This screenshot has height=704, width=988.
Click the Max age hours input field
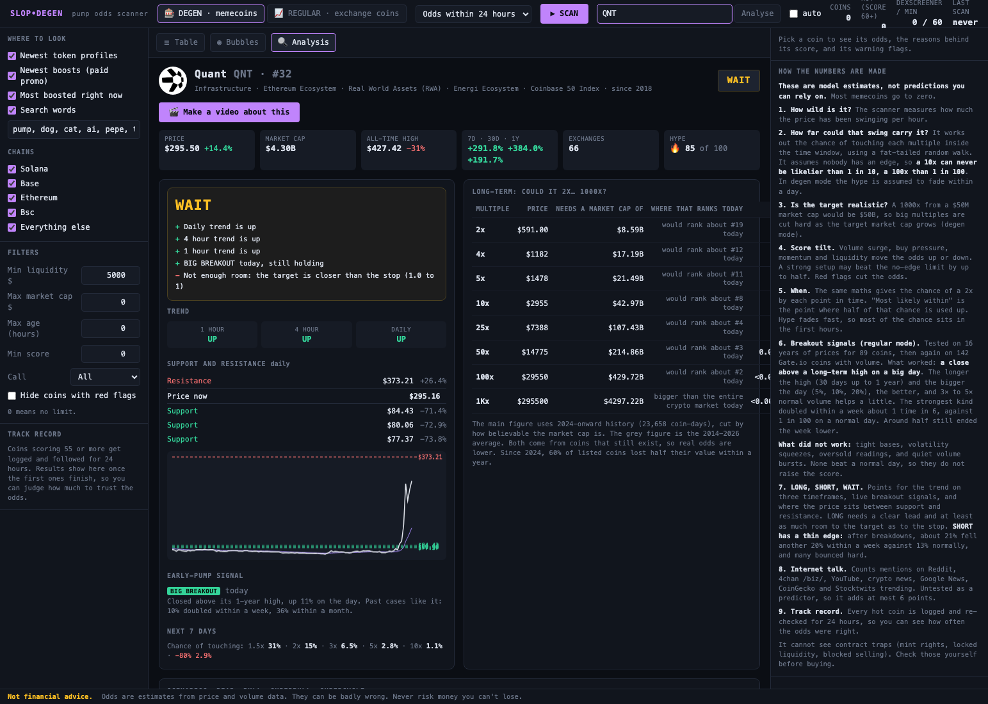[x=111, y=328]
